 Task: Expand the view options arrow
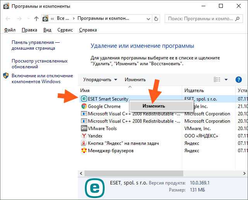coord(226,80)
